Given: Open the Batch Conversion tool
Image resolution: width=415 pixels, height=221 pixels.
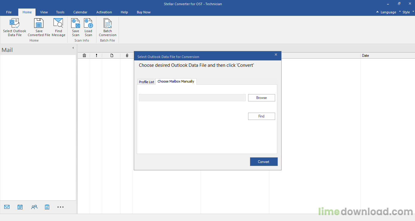Looking at the screenshot, I should click(x=107, y=27).
